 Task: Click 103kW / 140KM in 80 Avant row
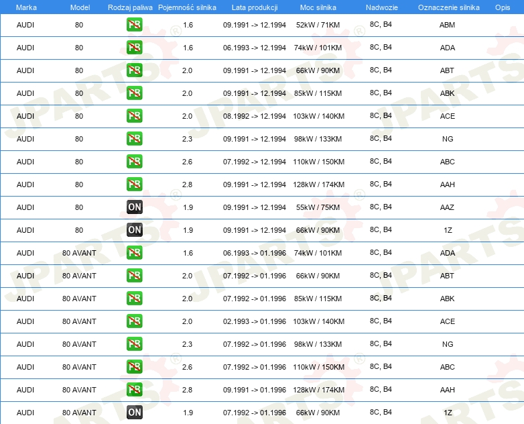318,321
